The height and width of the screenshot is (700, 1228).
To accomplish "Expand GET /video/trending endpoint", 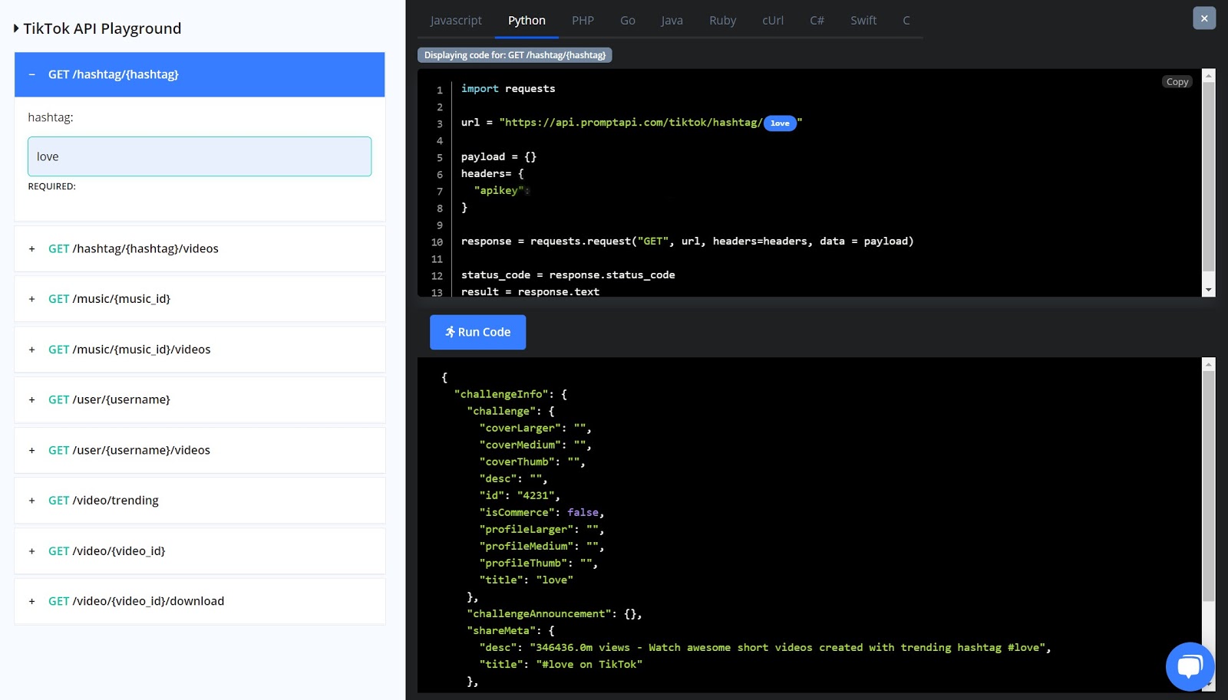I will pyautogui.click(x=200, y=501).
